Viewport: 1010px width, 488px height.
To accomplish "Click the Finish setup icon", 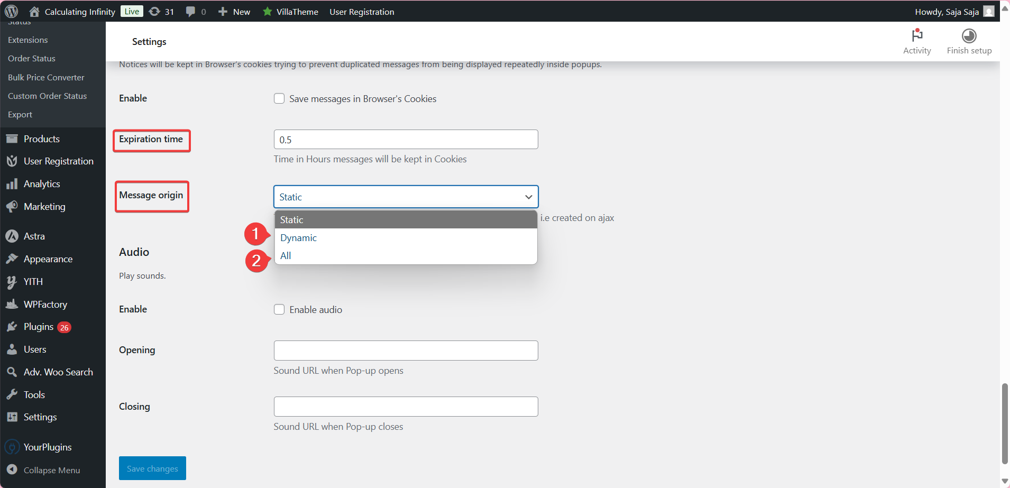I will tap(969, 36).
